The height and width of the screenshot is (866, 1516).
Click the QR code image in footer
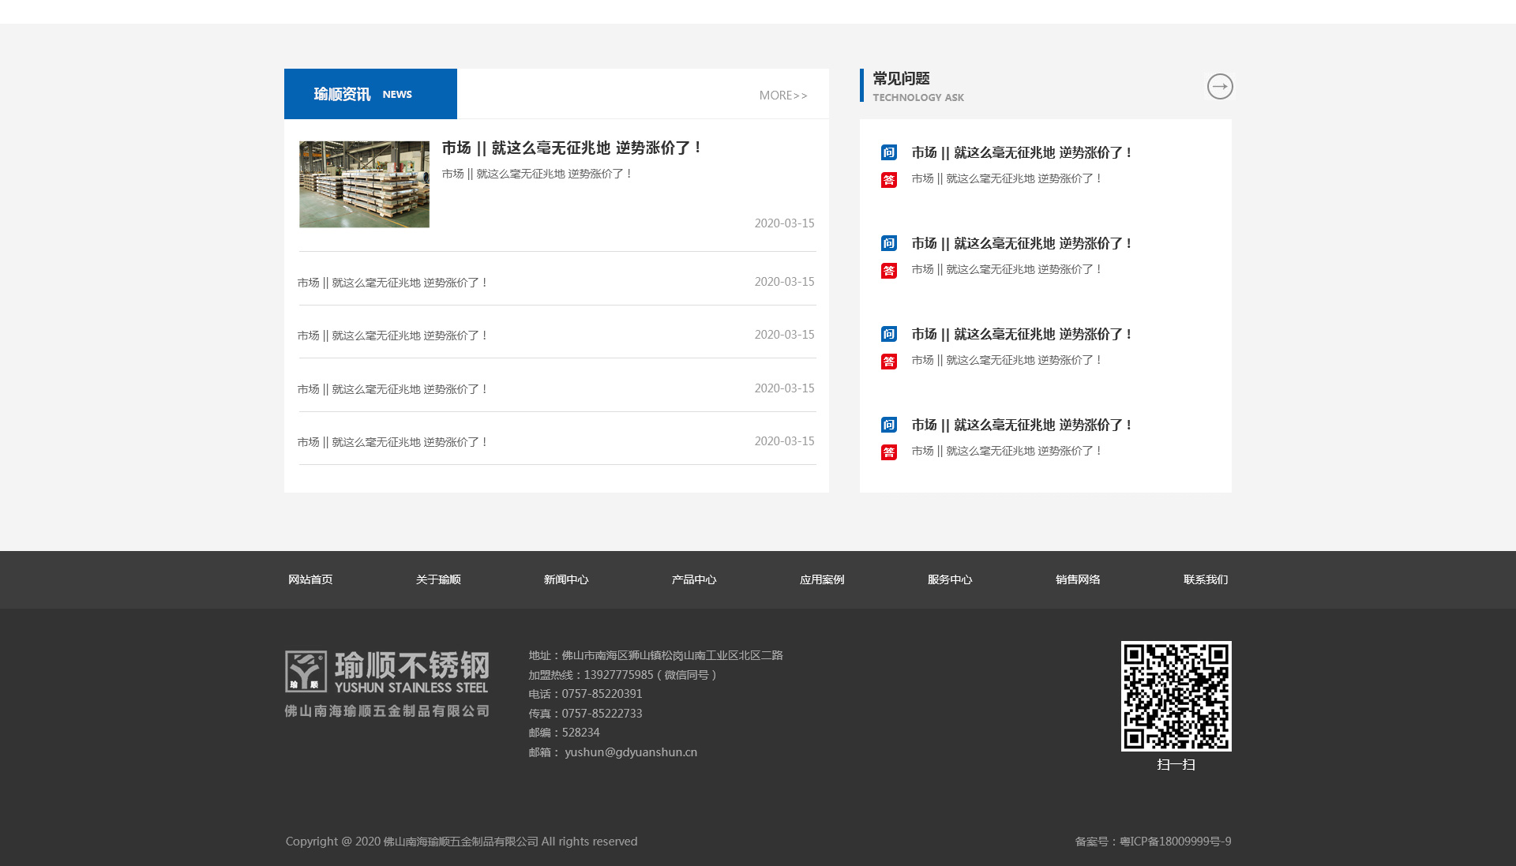coord(1176,695)
